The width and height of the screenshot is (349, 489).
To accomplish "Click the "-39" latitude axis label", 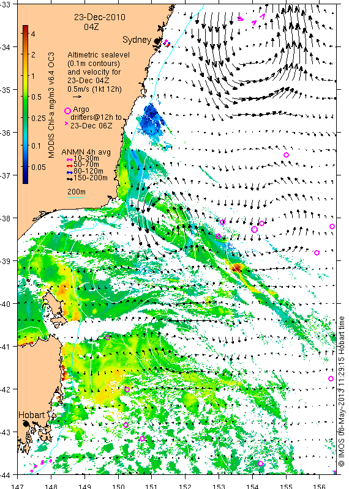I will tap(5, 261).
